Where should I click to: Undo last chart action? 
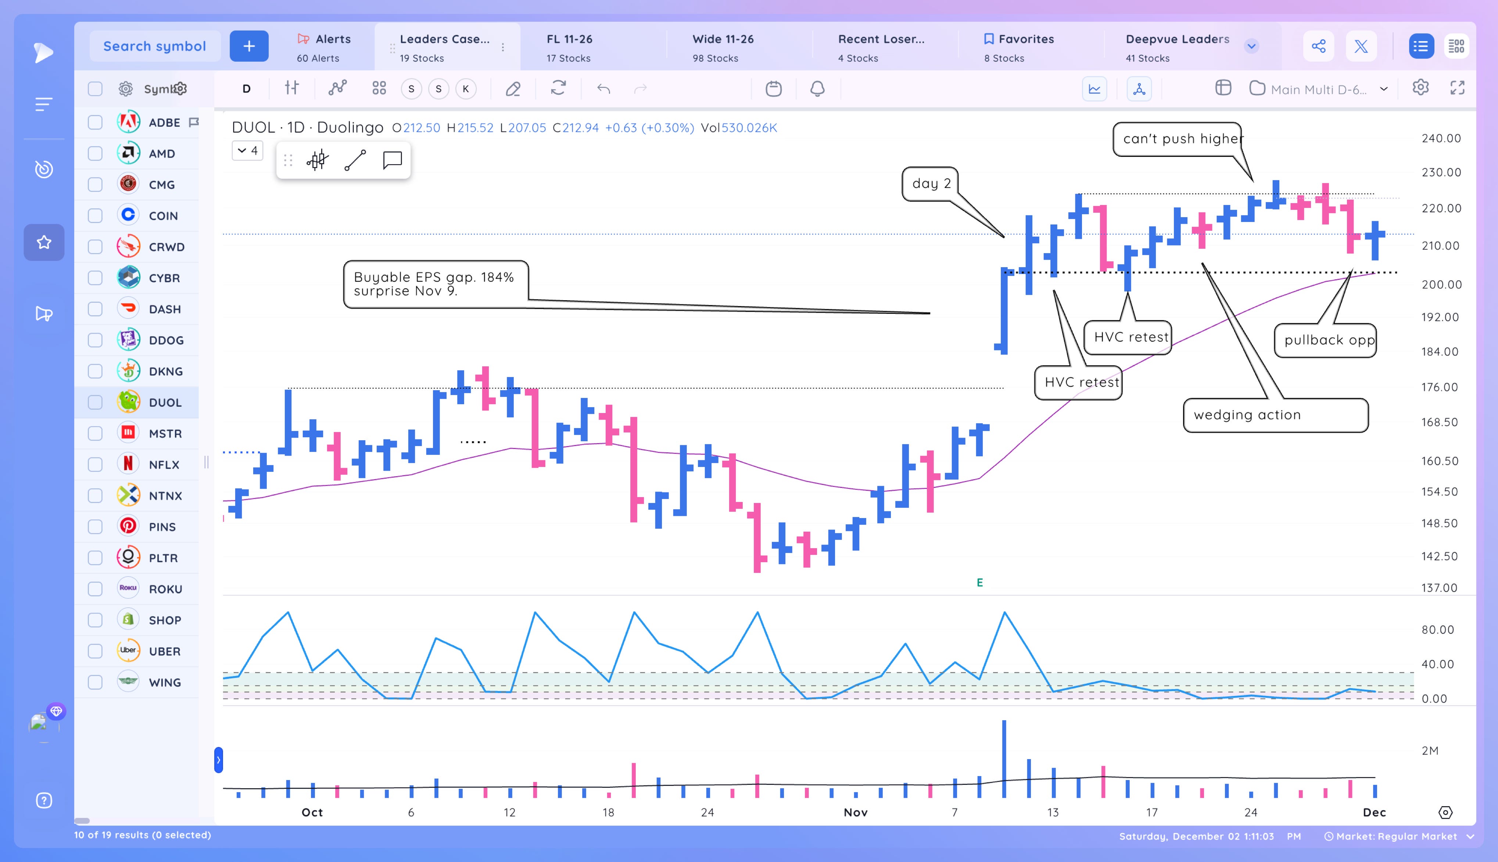(603, 89)
